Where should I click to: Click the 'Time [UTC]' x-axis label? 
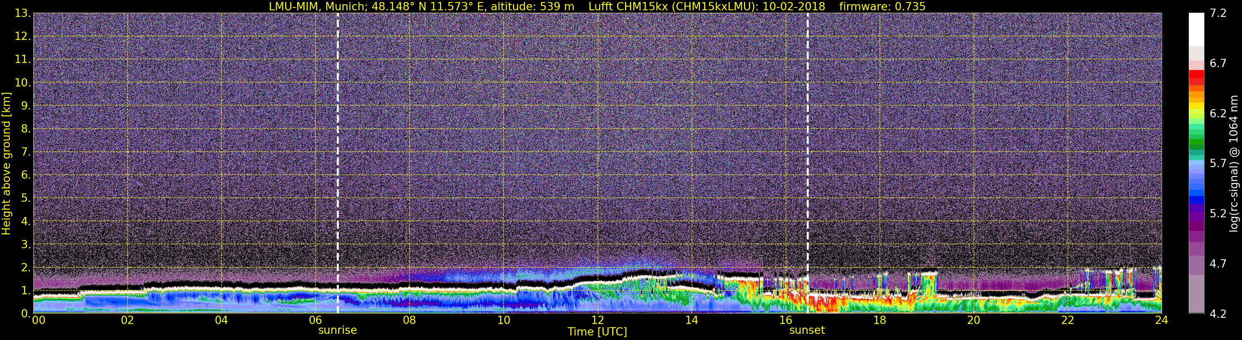(597, 331)
